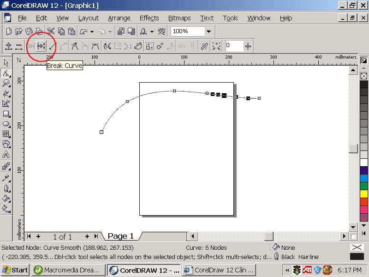Image resolution: width=369 pixels, height=277 pixels.
Task: Click the no-color X swatch
Action: [364, 76]
